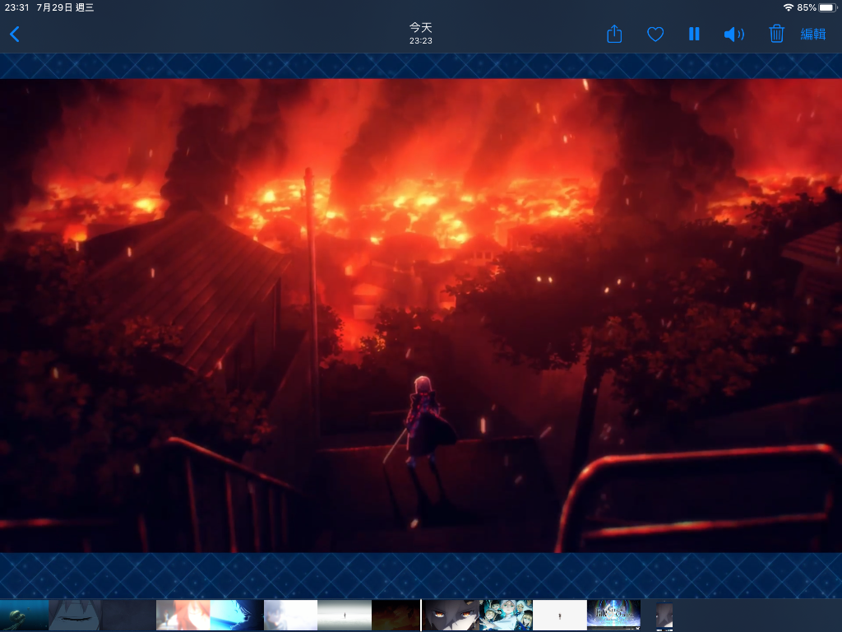
Task: Tap the 編輯 edit button
Action: 813,35
